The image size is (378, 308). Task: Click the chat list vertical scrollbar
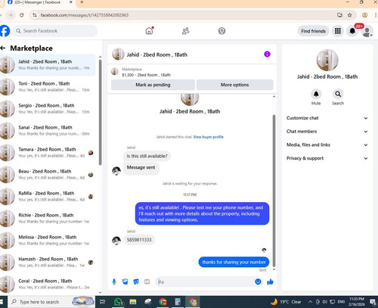(x=100, y=112)
